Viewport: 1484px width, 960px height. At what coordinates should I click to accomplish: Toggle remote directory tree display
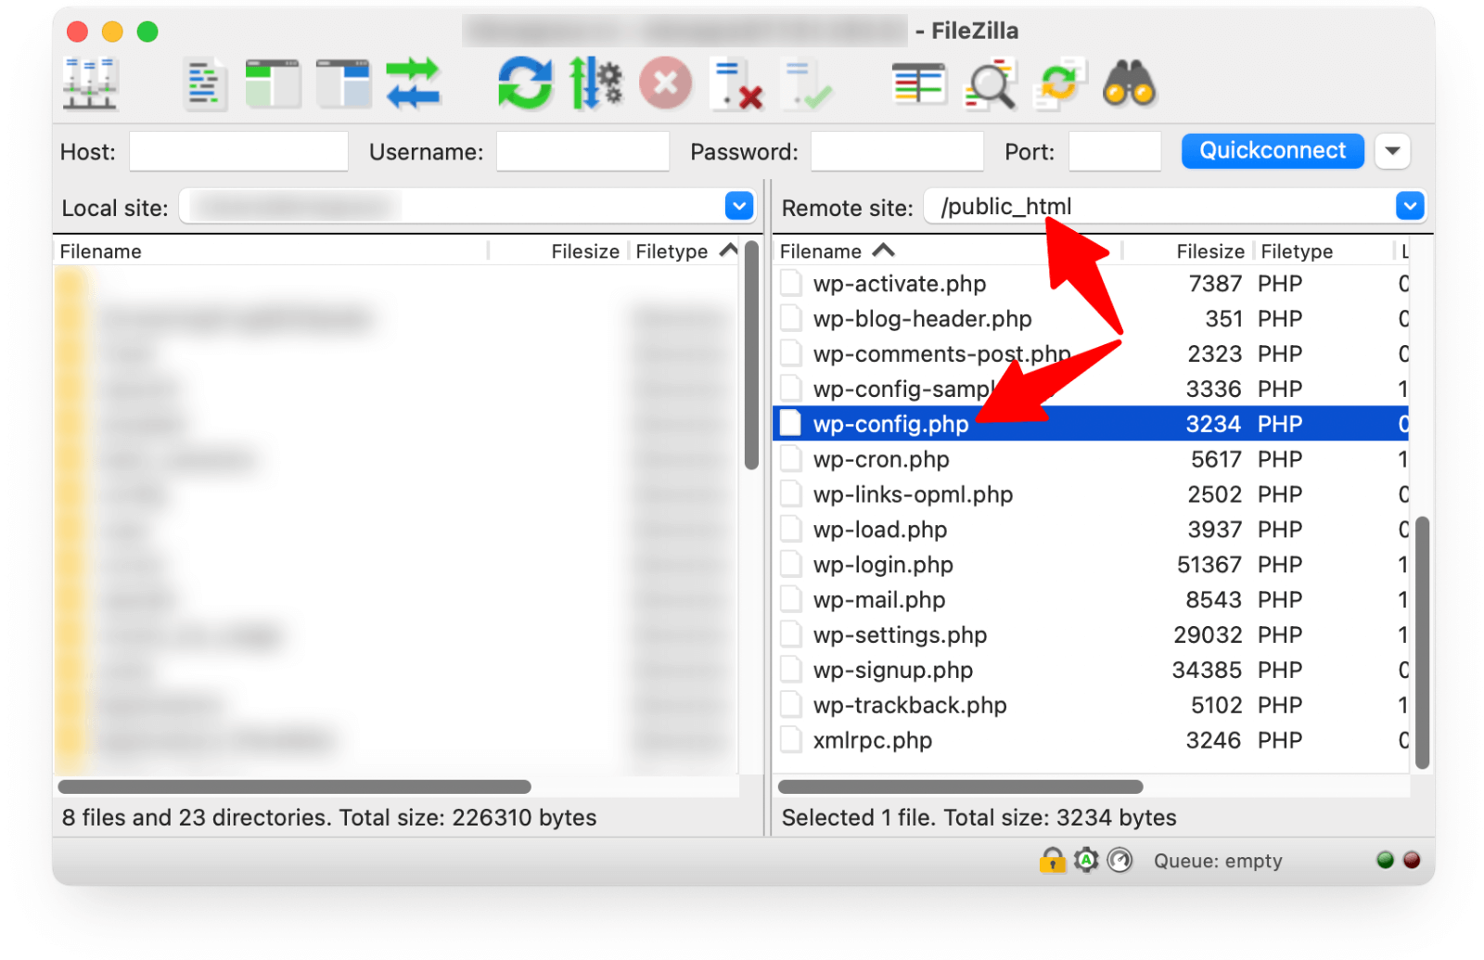pyautogui.click(x=342, y=84)
